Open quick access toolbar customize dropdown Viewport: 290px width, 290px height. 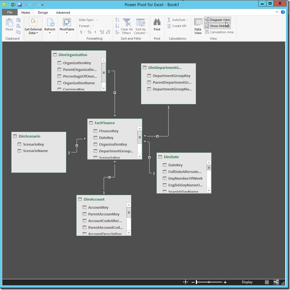[x=42, y=5]
